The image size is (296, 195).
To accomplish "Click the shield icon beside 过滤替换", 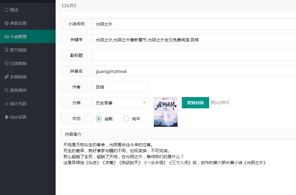I will [7, 63].
